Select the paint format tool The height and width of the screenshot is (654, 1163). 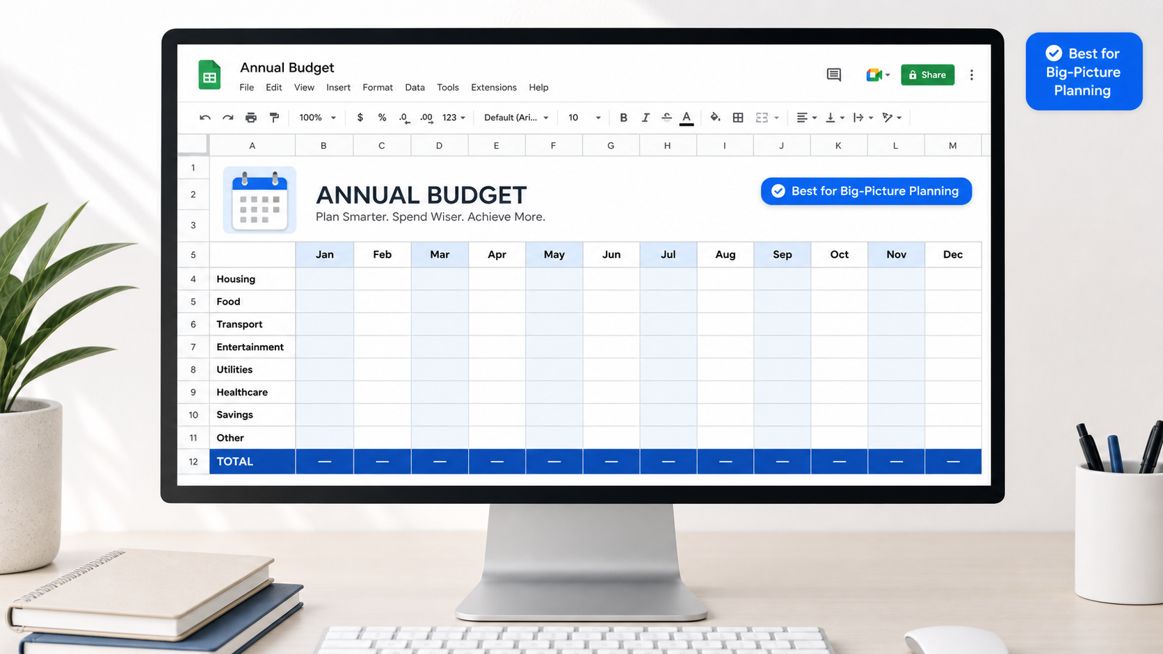point(274,118)
